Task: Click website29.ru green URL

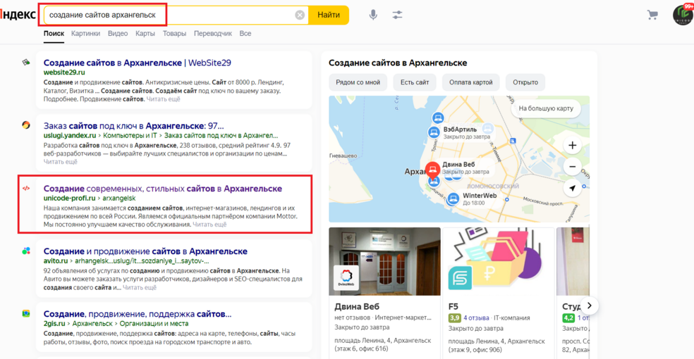Action: click(x=64, y=72)
